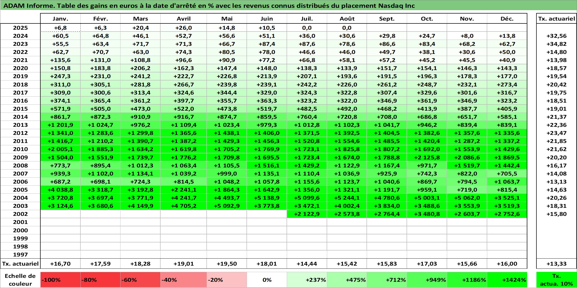This screenshot has width=577, height=288.
Task: Click the cell showing +87,6
Action: point(307,44)
